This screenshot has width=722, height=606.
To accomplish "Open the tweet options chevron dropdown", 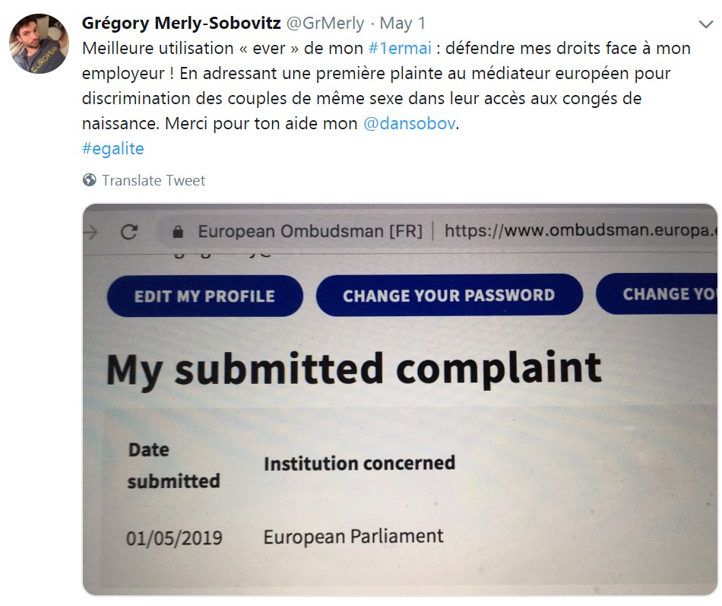I will click(x=705, y=24).
